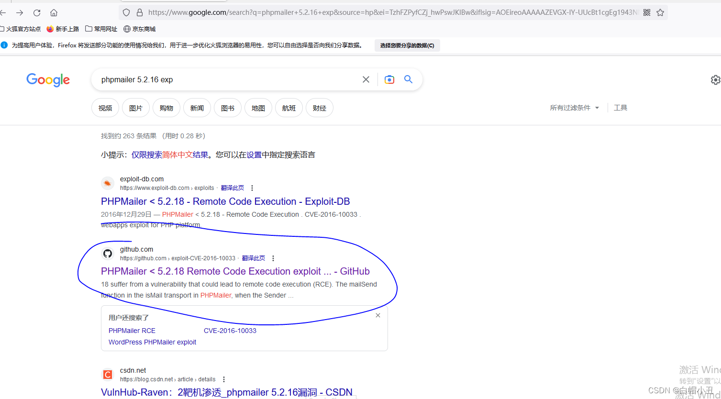721x399 pixels.
Task: Switch to 图片 filter tab
Action: coord(136,108)
